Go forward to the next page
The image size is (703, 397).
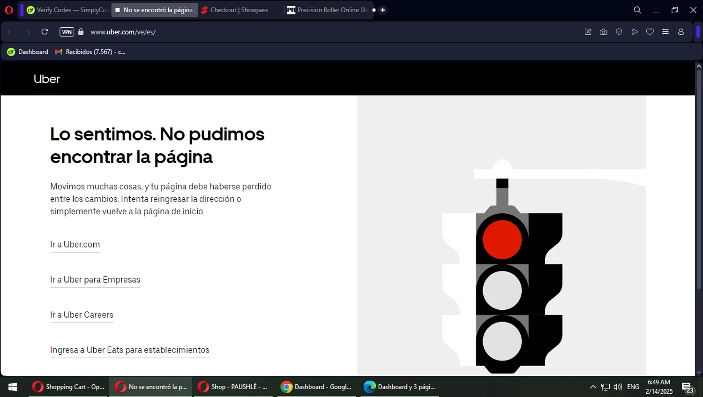pyautogui.click(x=28, y=32)
